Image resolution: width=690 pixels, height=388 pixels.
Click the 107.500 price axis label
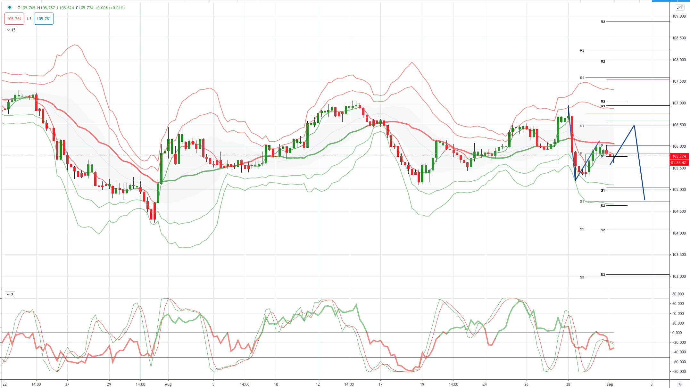(679, 81)
